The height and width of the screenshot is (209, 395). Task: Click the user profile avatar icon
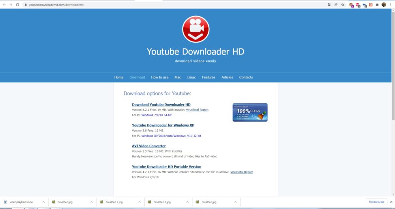(x=384, y=5)
